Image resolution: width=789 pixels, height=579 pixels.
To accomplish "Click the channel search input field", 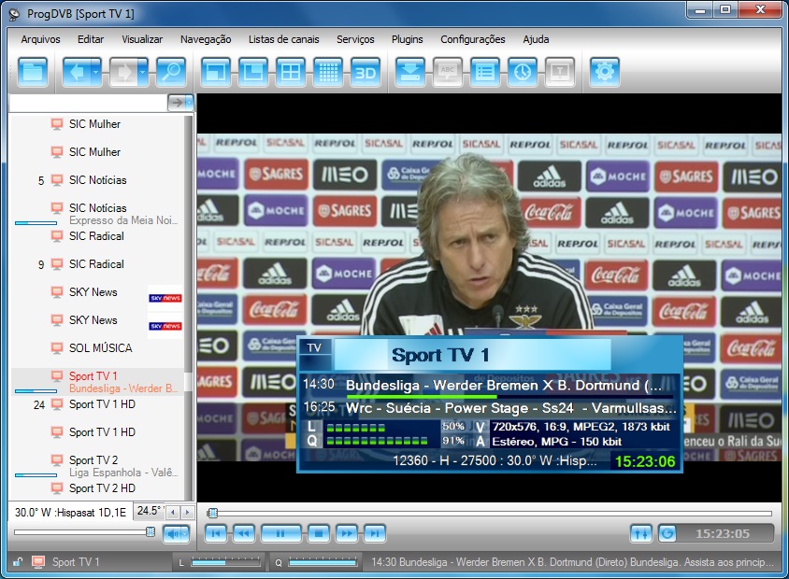I will coord(89,103).
